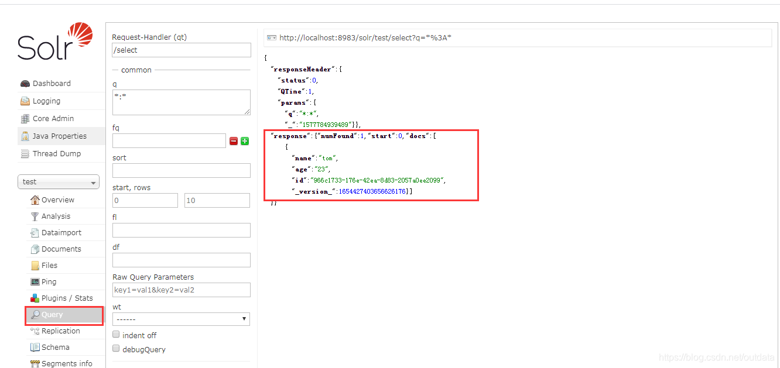Enable the debugQuery checkbox
Screen dimensions: 780x368
click(x=116, y=349)
